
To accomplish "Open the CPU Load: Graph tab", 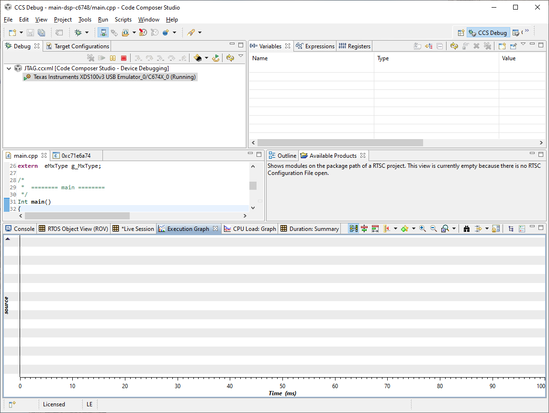I will point(250,228).
